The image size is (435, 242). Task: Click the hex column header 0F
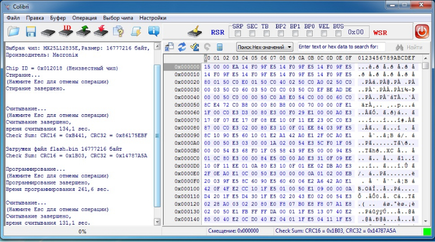(348, 58)
